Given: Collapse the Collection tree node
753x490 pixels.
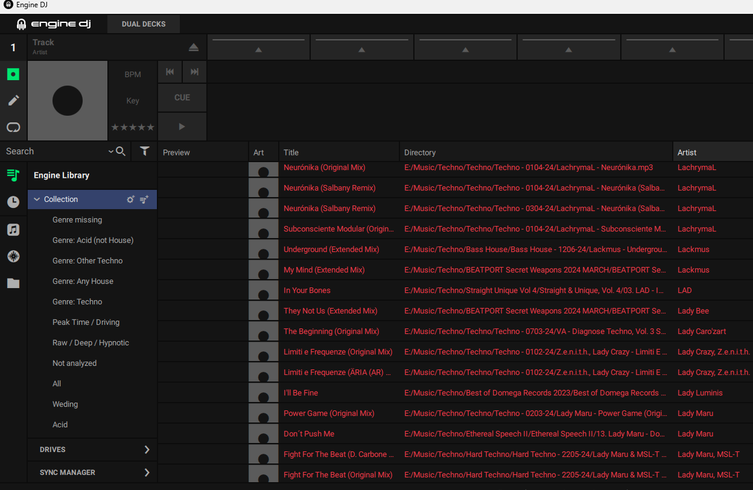Looking at the screenshot, I should (37, 199).
